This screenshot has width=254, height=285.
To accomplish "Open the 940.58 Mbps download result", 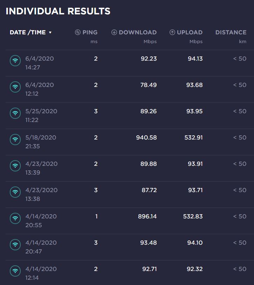I will click(x=146, y=138).
